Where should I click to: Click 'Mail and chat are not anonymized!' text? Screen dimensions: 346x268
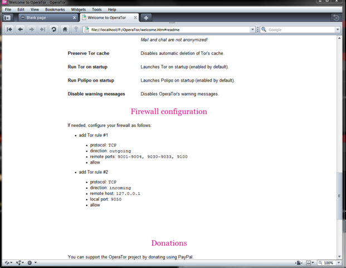(174, 40)
